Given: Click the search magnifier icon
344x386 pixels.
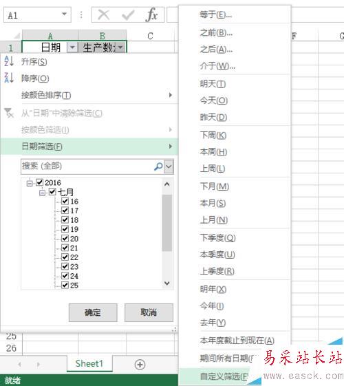Looking at the screenshot, I should 158,167.
